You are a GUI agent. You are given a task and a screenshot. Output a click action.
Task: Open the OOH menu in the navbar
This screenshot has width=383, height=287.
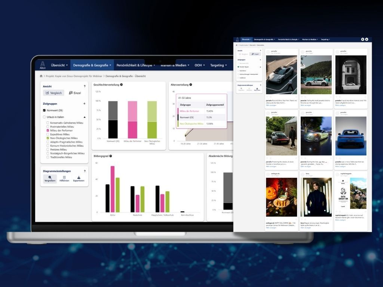point(199,65)
